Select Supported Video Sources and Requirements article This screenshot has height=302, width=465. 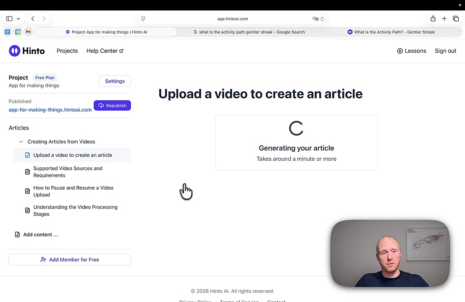(68, 172)
